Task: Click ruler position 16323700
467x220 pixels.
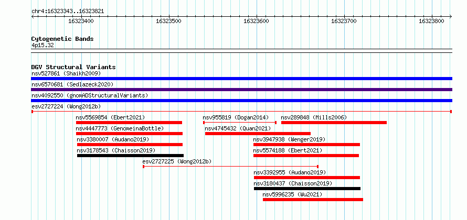Action: click(x=344, y=21)
